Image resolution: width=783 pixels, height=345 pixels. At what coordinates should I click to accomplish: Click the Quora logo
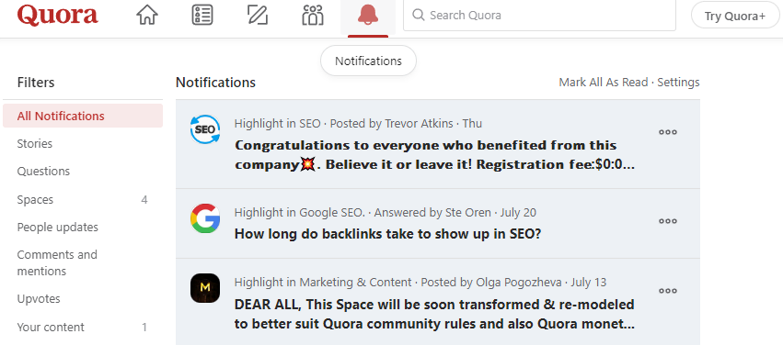pos(57,16)
